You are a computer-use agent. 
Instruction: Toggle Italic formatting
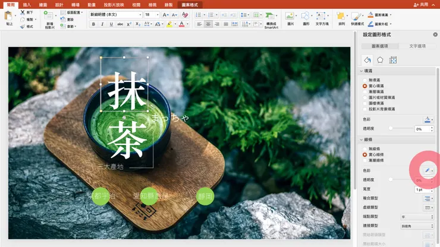102,24
